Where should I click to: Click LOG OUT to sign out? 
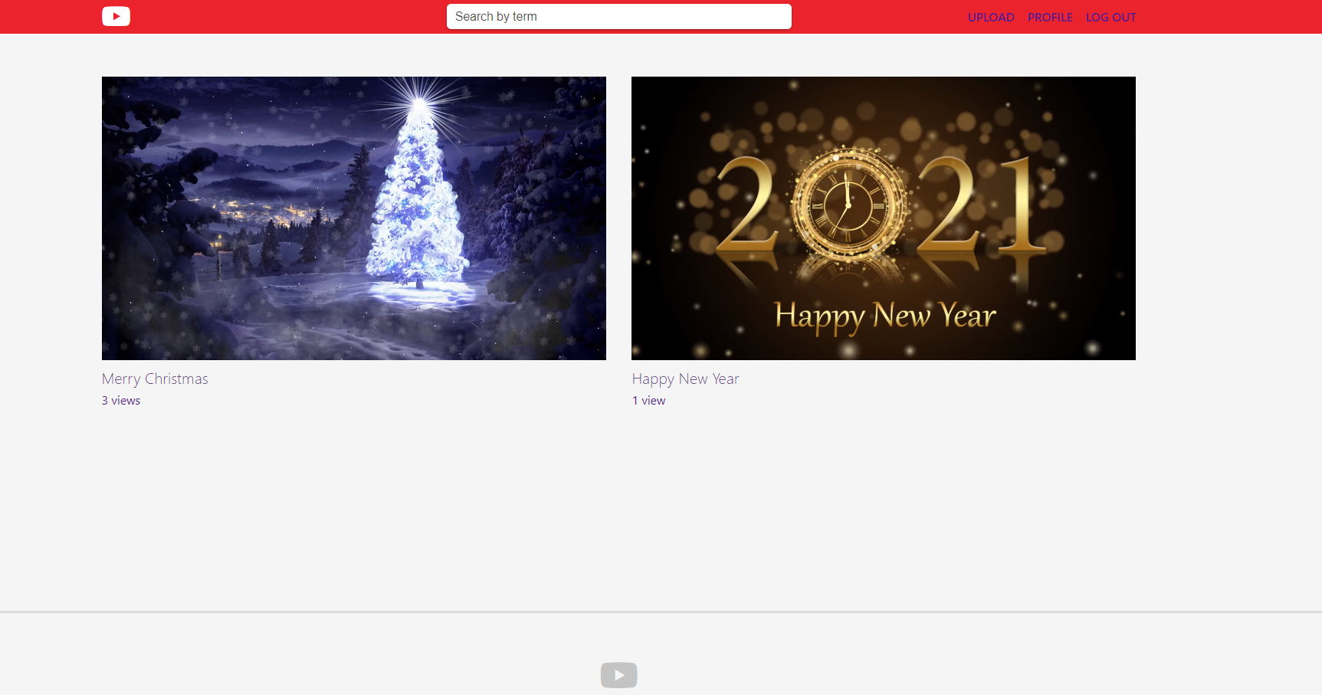tap(1110, 17)
